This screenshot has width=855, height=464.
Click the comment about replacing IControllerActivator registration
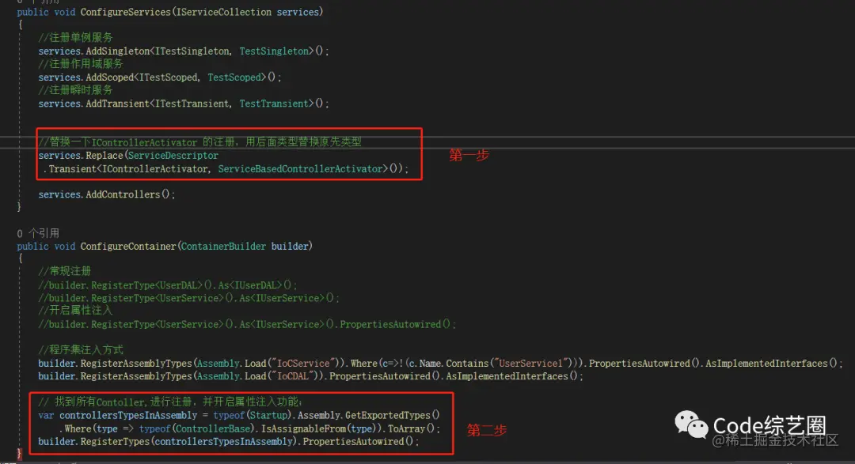[199, 142]
